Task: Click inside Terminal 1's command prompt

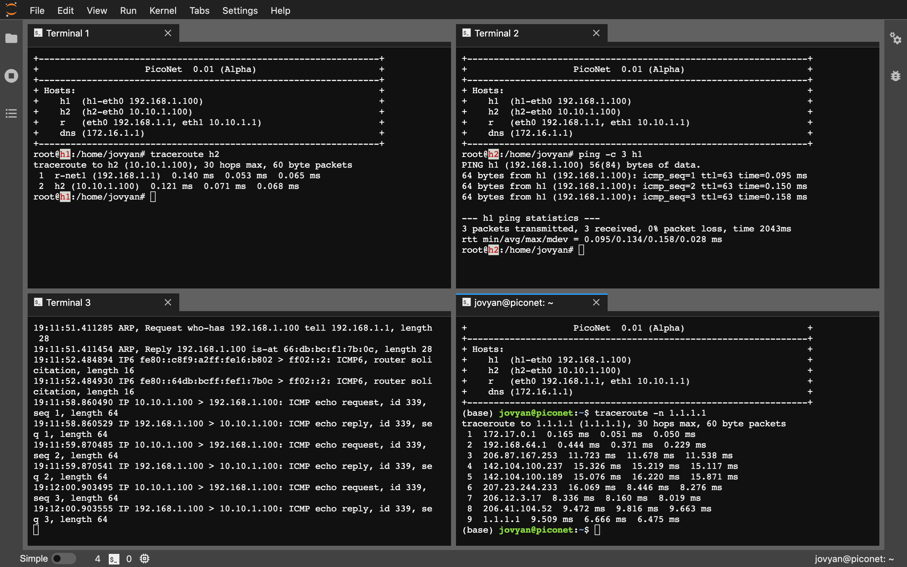Action: pyautogui.click(x=153, y=196)
